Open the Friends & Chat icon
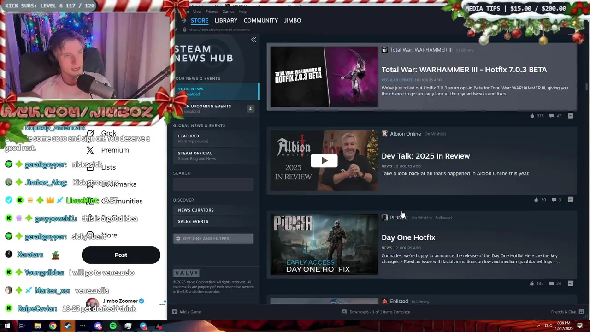Image resolution: width=590 pixels, height=332 pixels. point(581,312)
